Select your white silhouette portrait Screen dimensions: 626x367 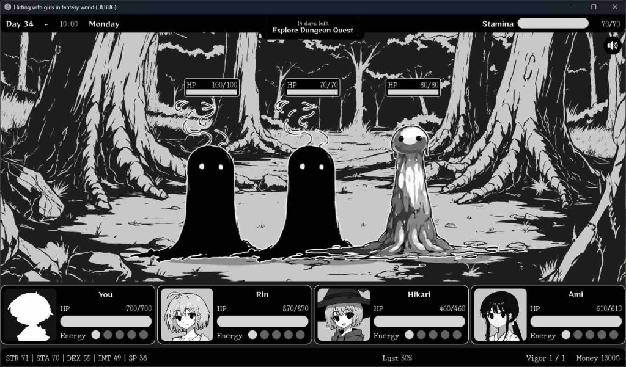30,314
